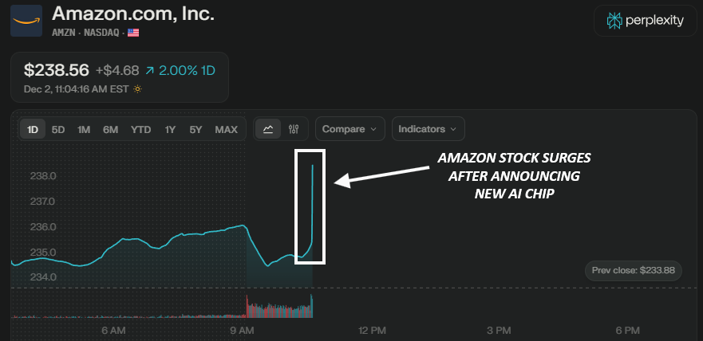
Task: Switch to 5D time range
Action: [x=58, y=129]
